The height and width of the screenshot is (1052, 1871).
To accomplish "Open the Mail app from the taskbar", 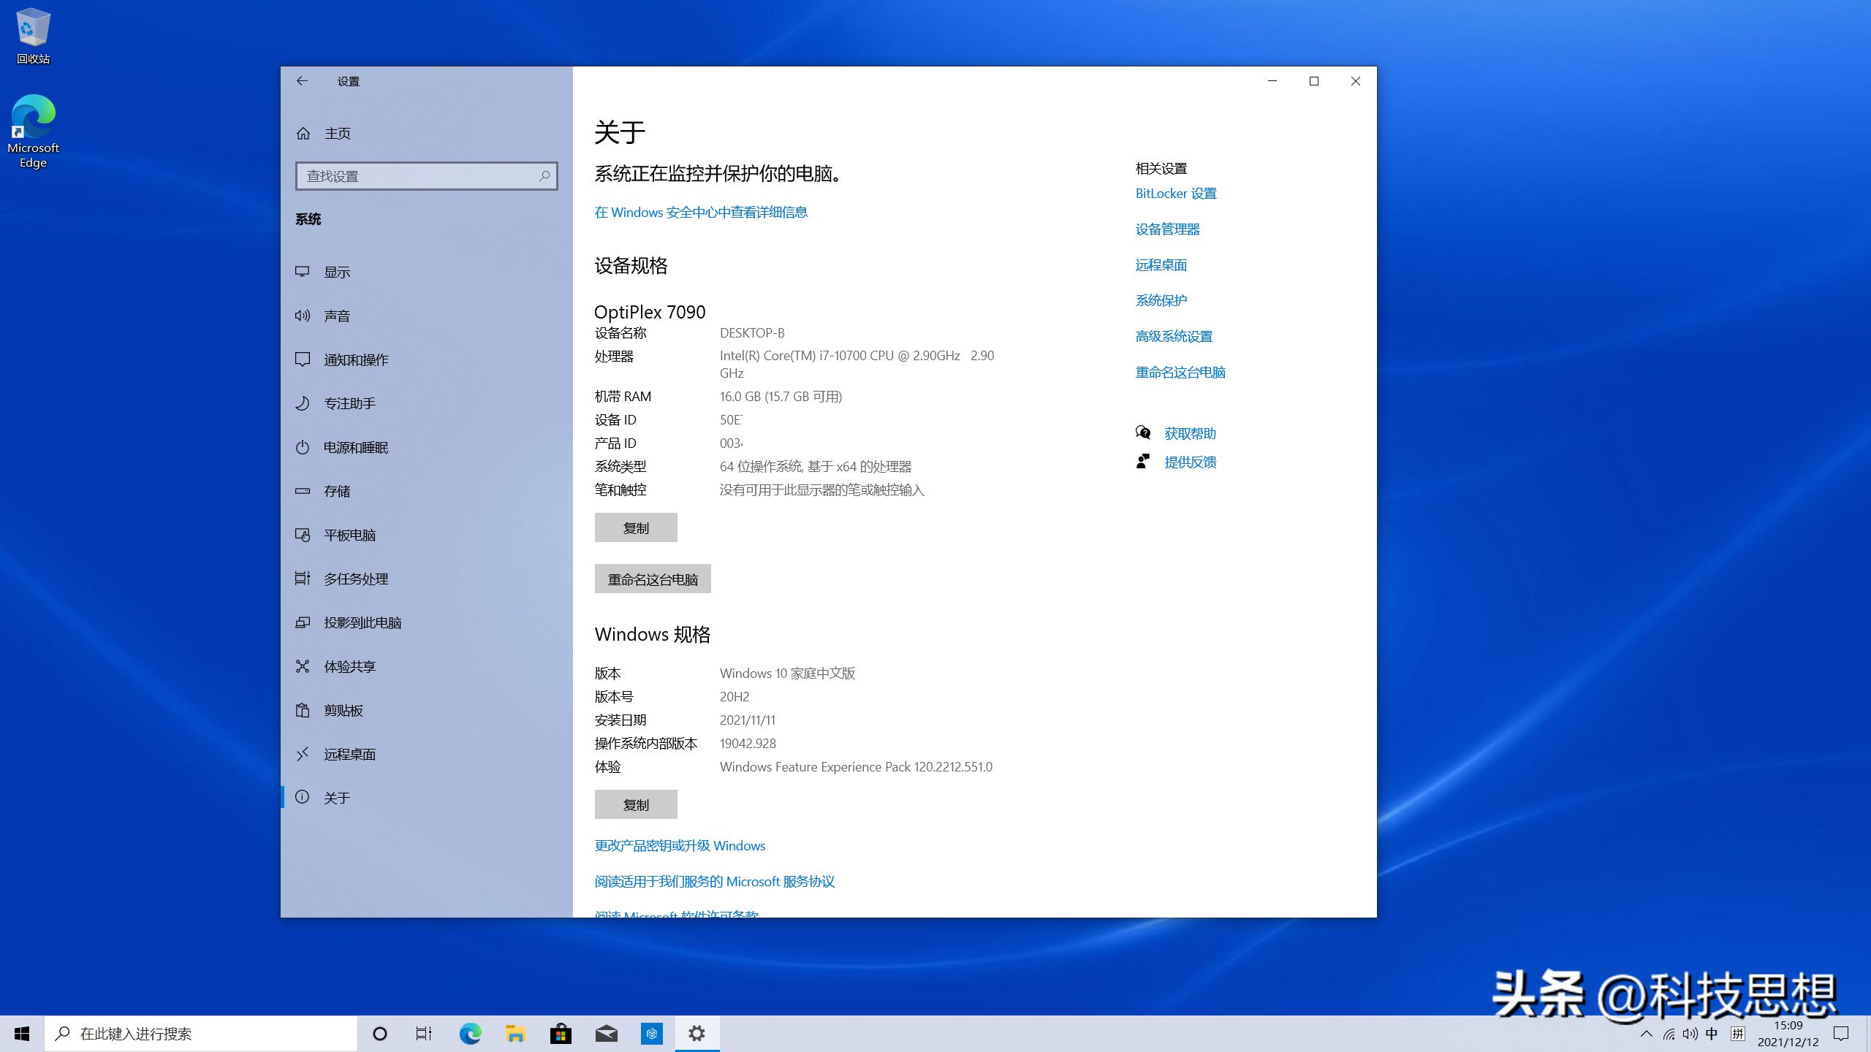I will [x=605, y=1033].
